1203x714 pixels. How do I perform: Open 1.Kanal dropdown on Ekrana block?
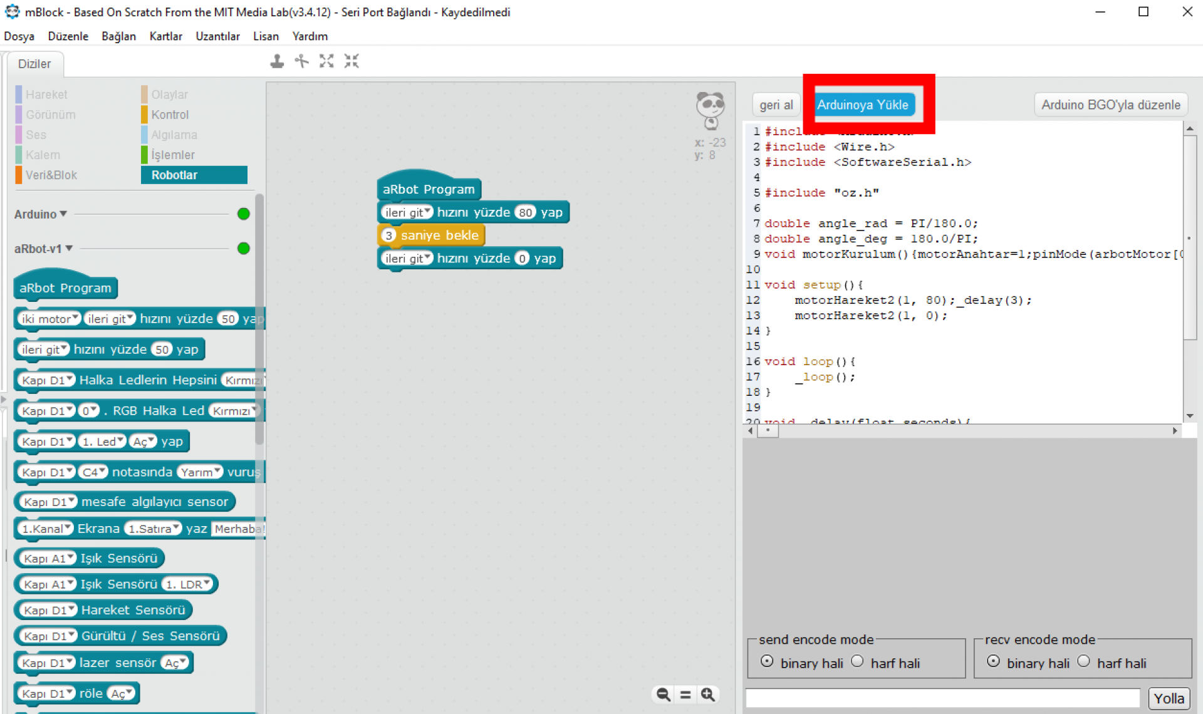click(x=46, y=529)
